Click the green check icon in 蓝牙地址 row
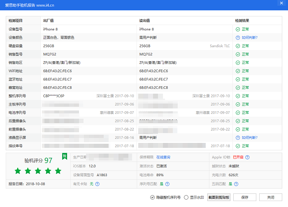This screenshot has height=207, width=288. (238, 79)
